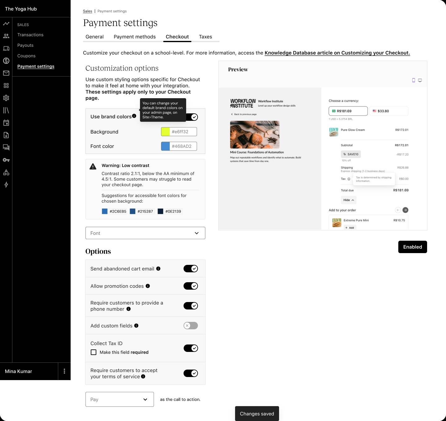Go to the Payment methods tab
446x421 pixels.
[x=135, y=37]
